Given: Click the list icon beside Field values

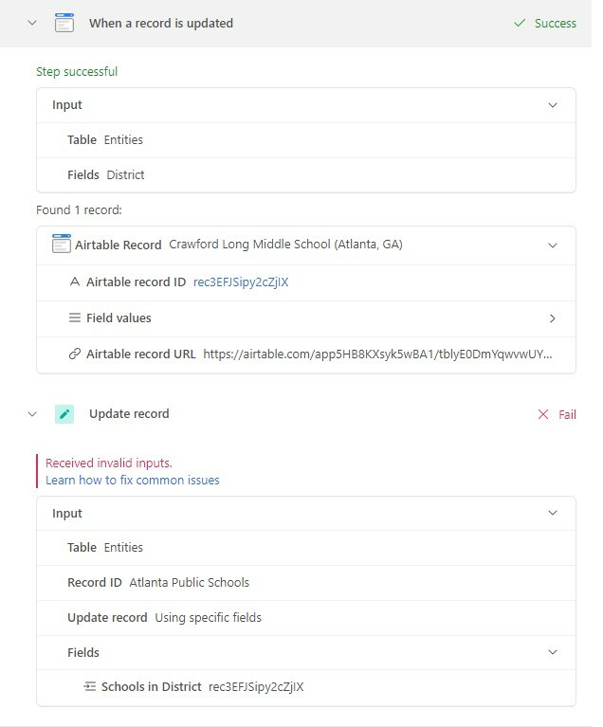Looking at the screenshot, I should click(74, 318).
